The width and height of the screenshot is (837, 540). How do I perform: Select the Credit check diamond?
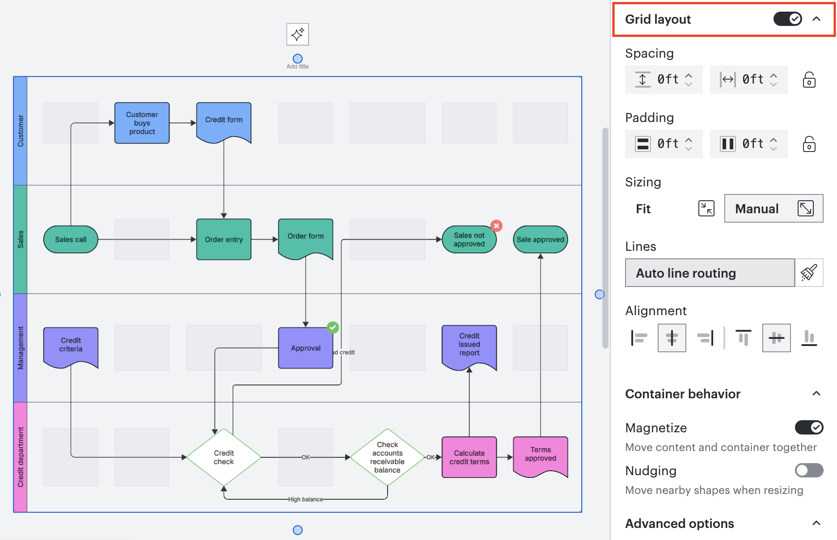[x=224, y=457]
